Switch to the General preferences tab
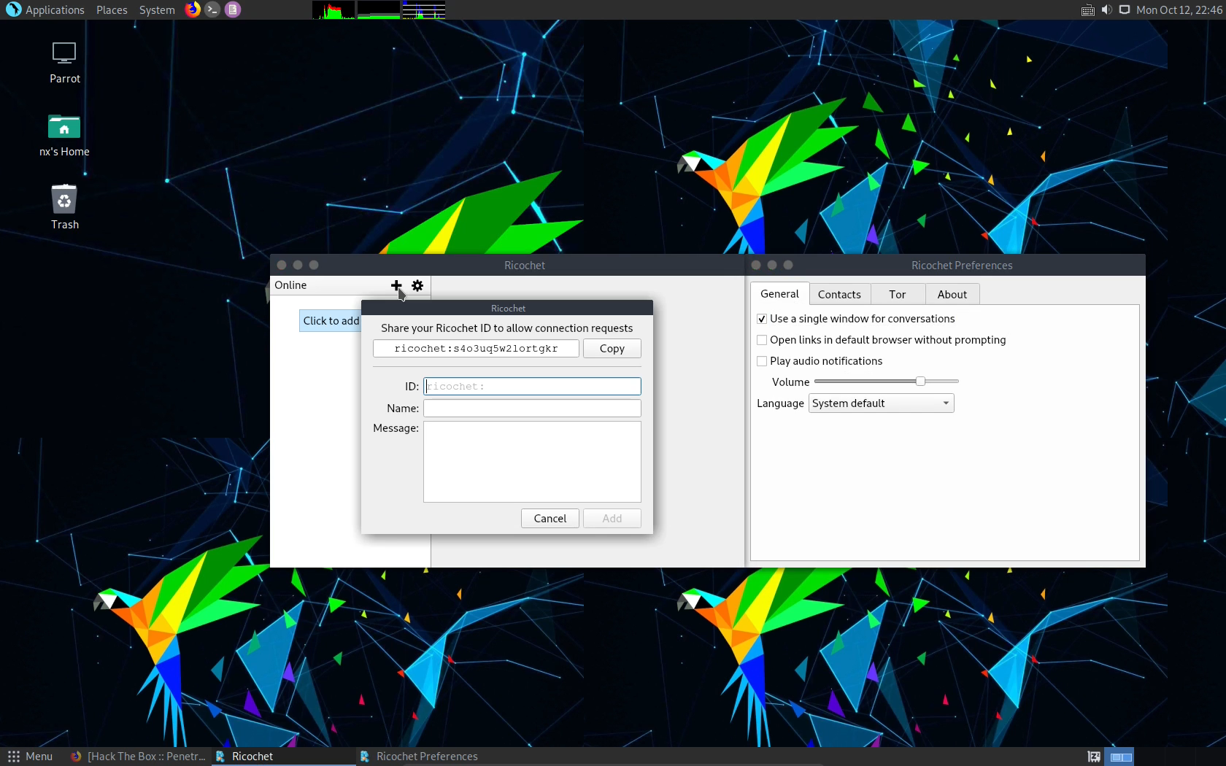The width and height of the screenshot is (1226, 766). tap(779, 294)
